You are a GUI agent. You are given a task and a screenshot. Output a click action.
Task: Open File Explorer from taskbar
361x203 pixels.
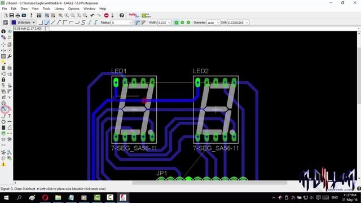click(x=58, y=197)
